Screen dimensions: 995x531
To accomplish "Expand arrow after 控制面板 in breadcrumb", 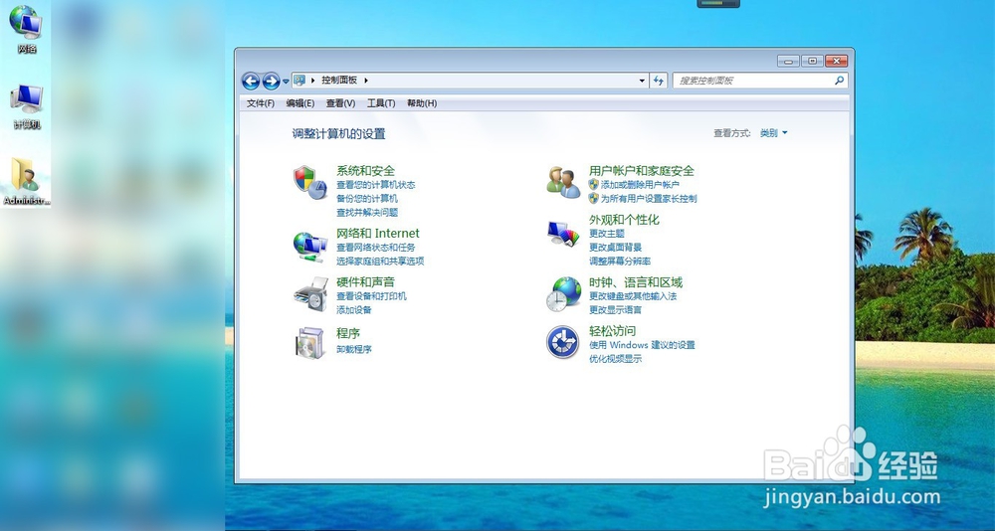I will pos(366,81).
